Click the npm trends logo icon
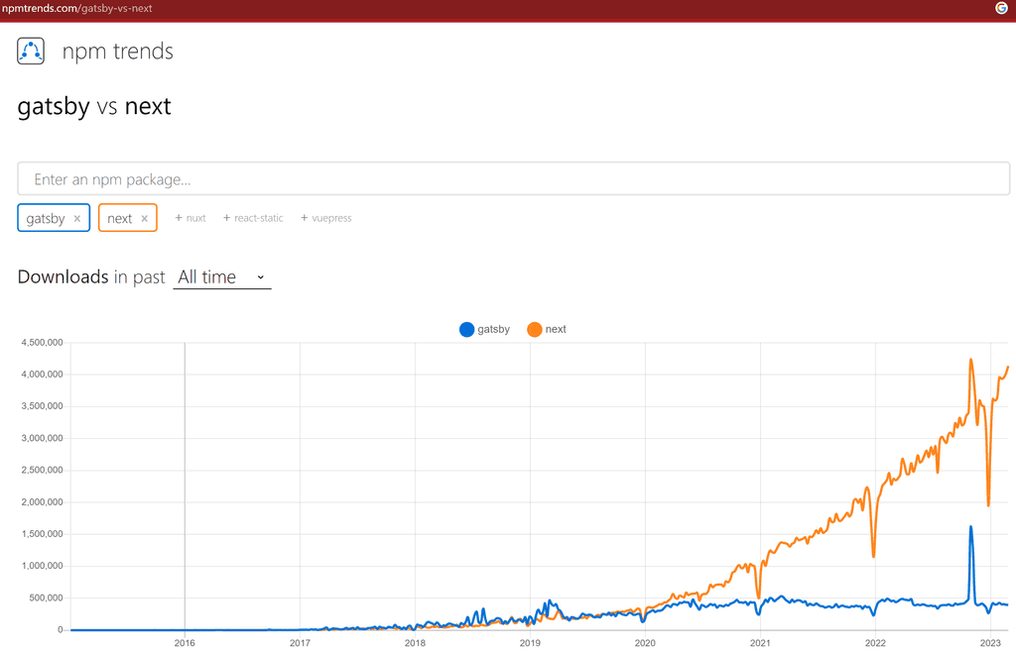The width and height of the screenshot is (1016, 653). [31, 52]
